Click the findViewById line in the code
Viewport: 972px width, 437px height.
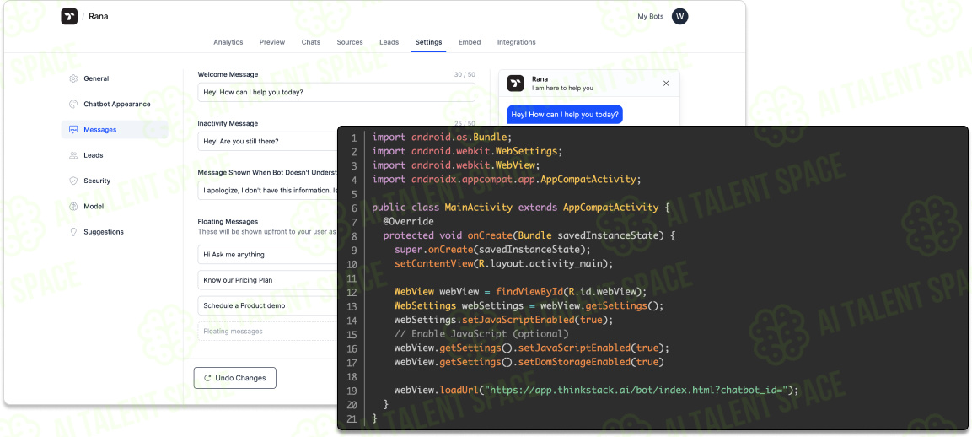[520, 292]
